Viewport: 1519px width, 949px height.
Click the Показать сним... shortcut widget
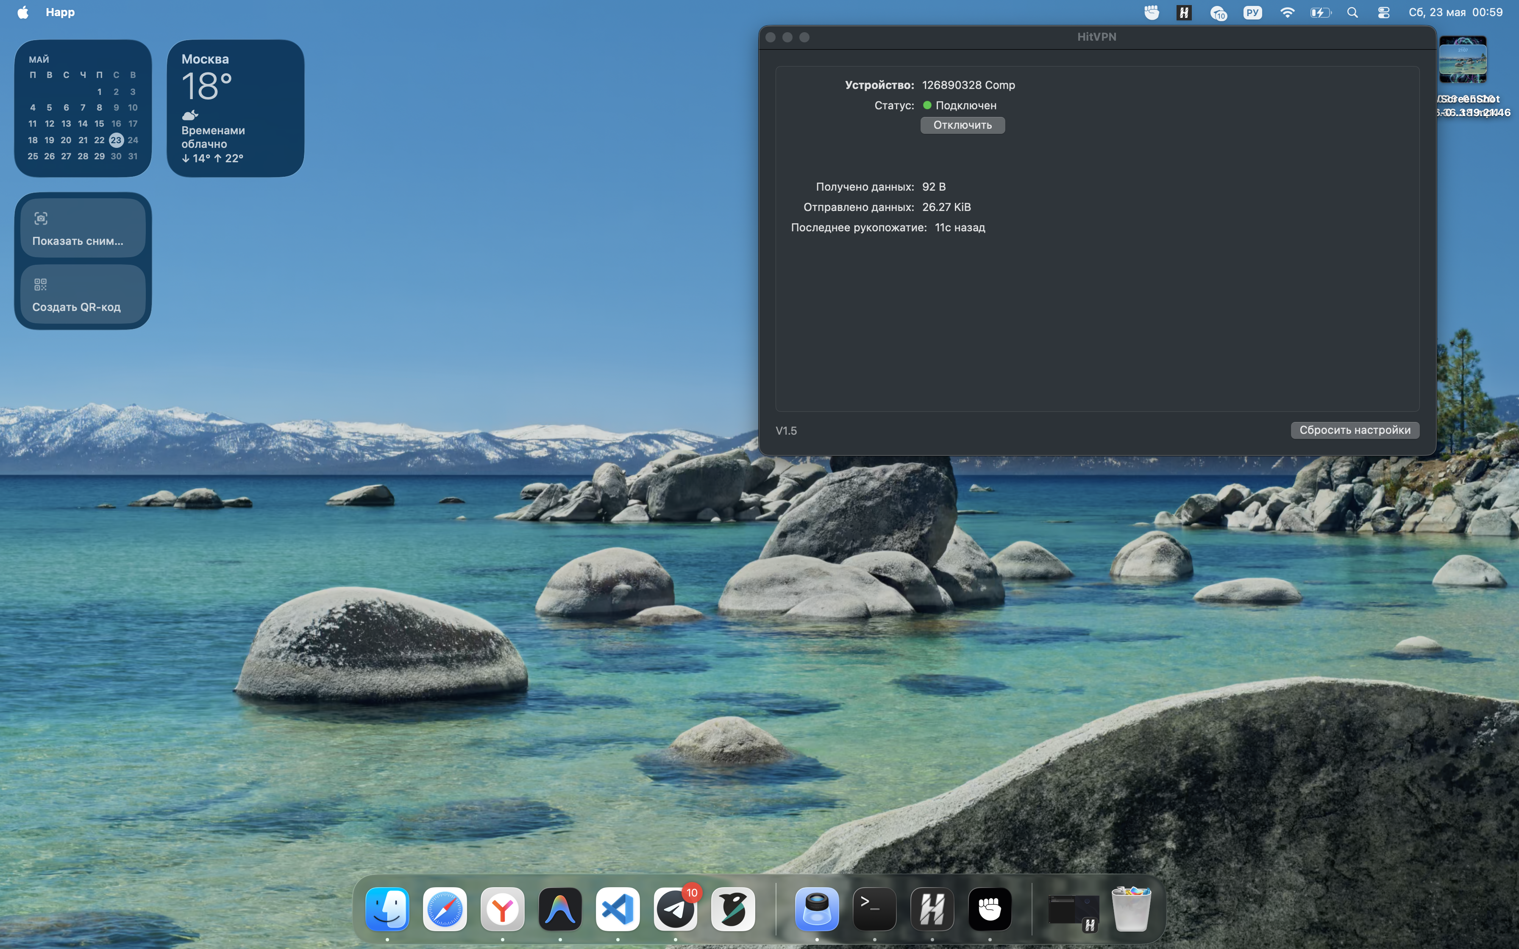(83, 228)
